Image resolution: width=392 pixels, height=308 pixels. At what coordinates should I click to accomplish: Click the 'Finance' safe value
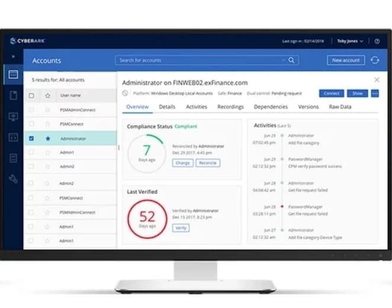(234, 93)
